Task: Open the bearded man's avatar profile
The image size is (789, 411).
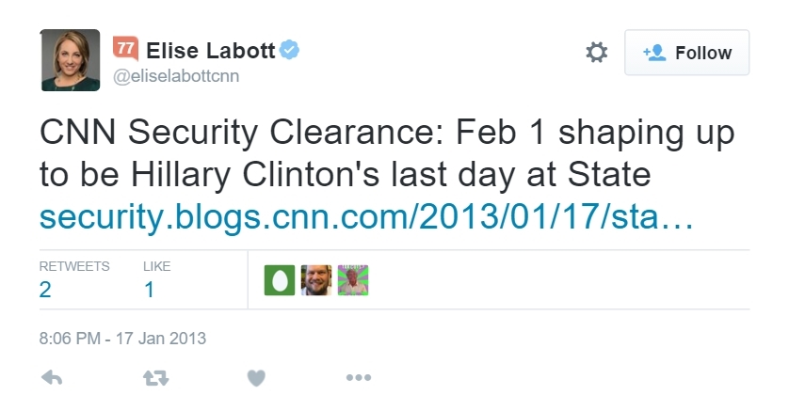Action: tap(316, 279)
